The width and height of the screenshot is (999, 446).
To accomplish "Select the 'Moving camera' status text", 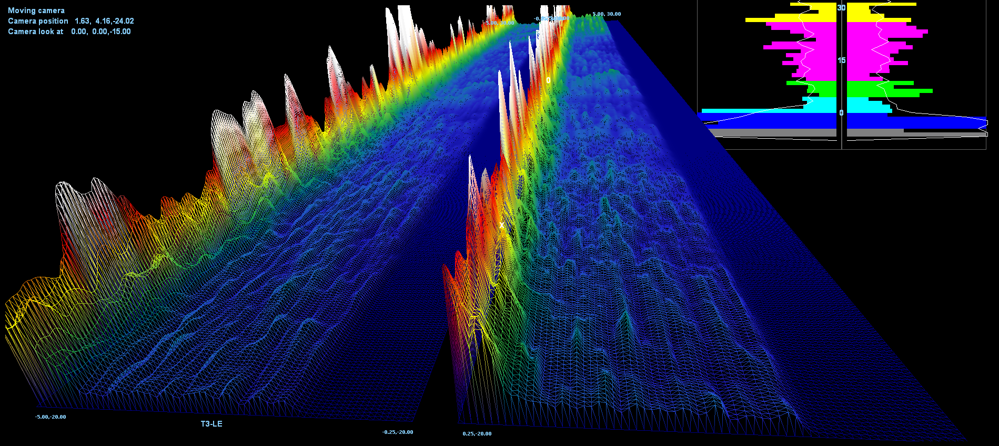I will point(36,11).
